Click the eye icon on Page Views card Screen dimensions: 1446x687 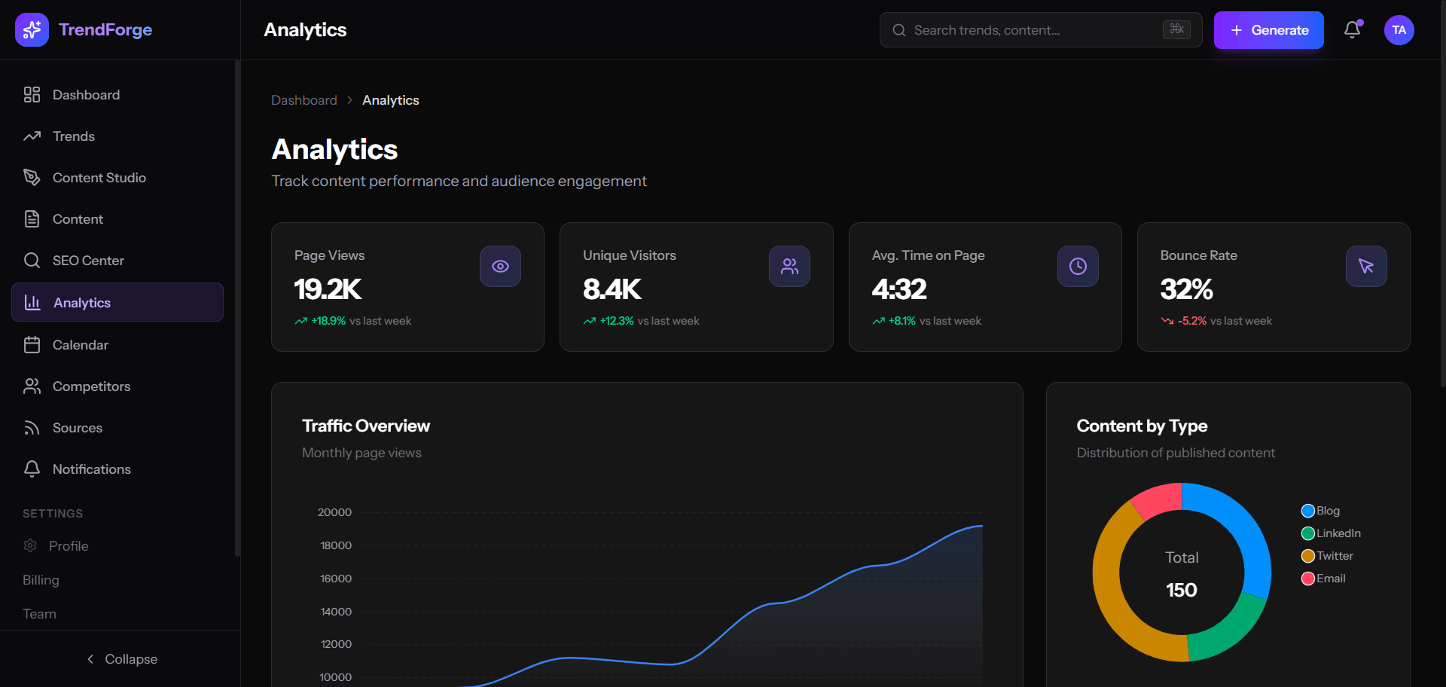500,267
